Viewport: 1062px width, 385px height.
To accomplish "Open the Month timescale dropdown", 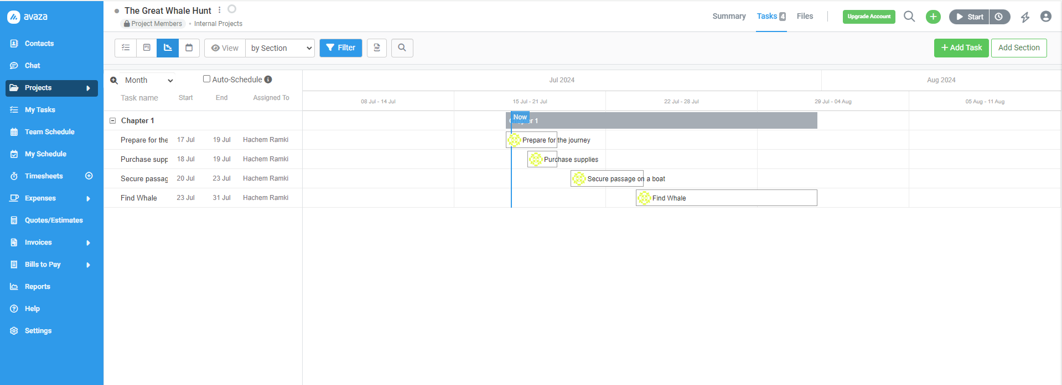I will point(148,81).
